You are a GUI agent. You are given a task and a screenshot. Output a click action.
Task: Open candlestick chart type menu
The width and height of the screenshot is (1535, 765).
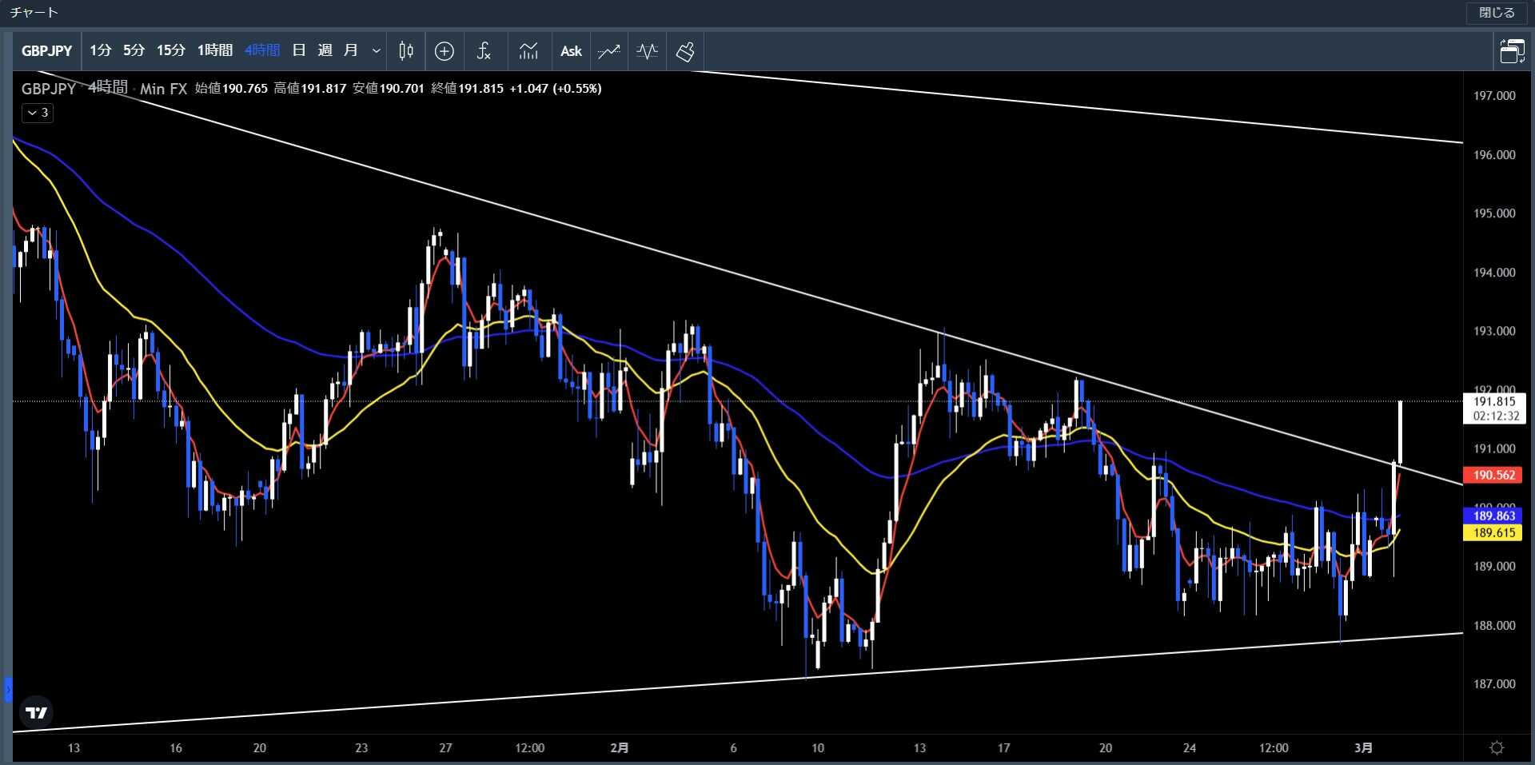coord(406,51)
